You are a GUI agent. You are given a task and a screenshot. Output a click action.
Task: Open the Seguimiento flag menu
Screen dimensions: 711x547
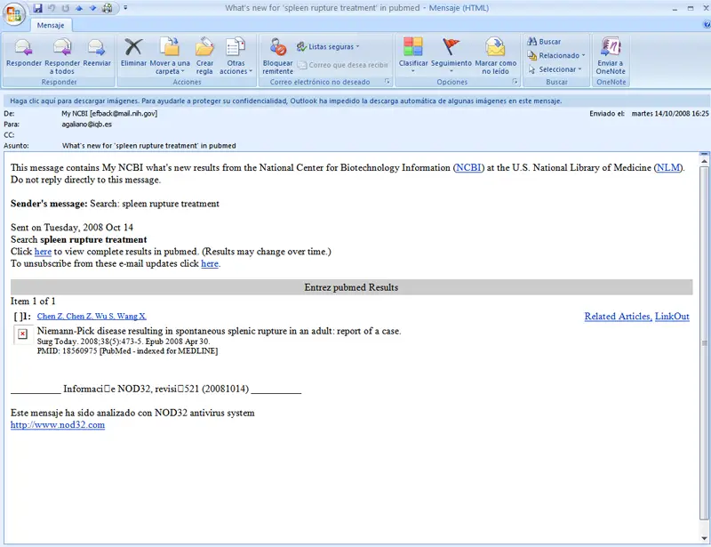click(x=451, y=55)
